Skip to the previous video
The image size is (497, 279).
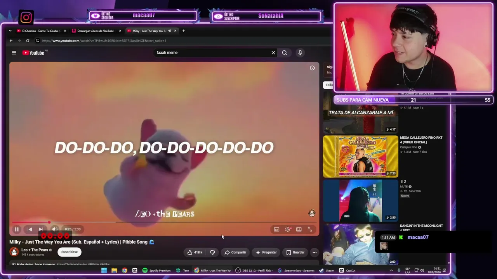30,229
